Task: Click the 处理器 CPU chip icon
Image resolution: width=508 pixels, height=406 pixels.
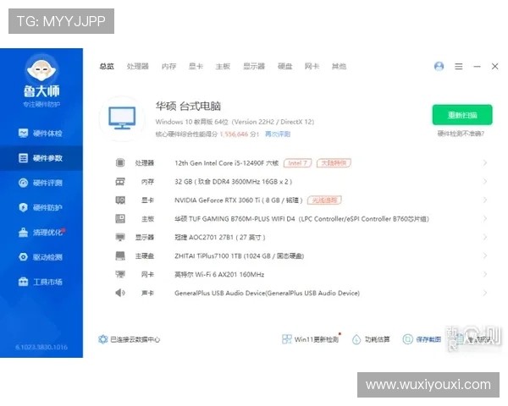Action: 120,162
